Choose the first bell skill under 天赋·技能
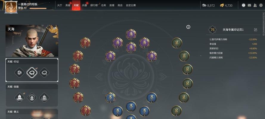Viewport: 265px width, 119px height. coord(19,98)
